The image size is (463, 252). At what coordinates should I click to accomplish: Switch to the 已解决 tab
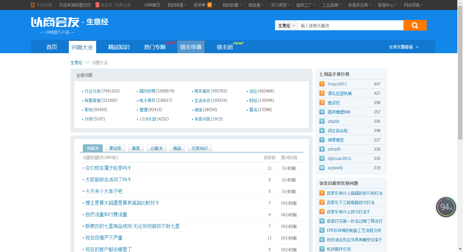[x=156, y=148]
